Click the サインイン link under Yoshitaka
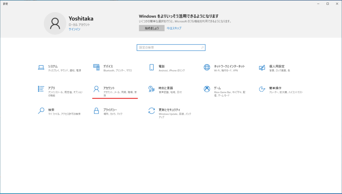The width and height of the screenshot is (342, 194). (x=74, y=29)
